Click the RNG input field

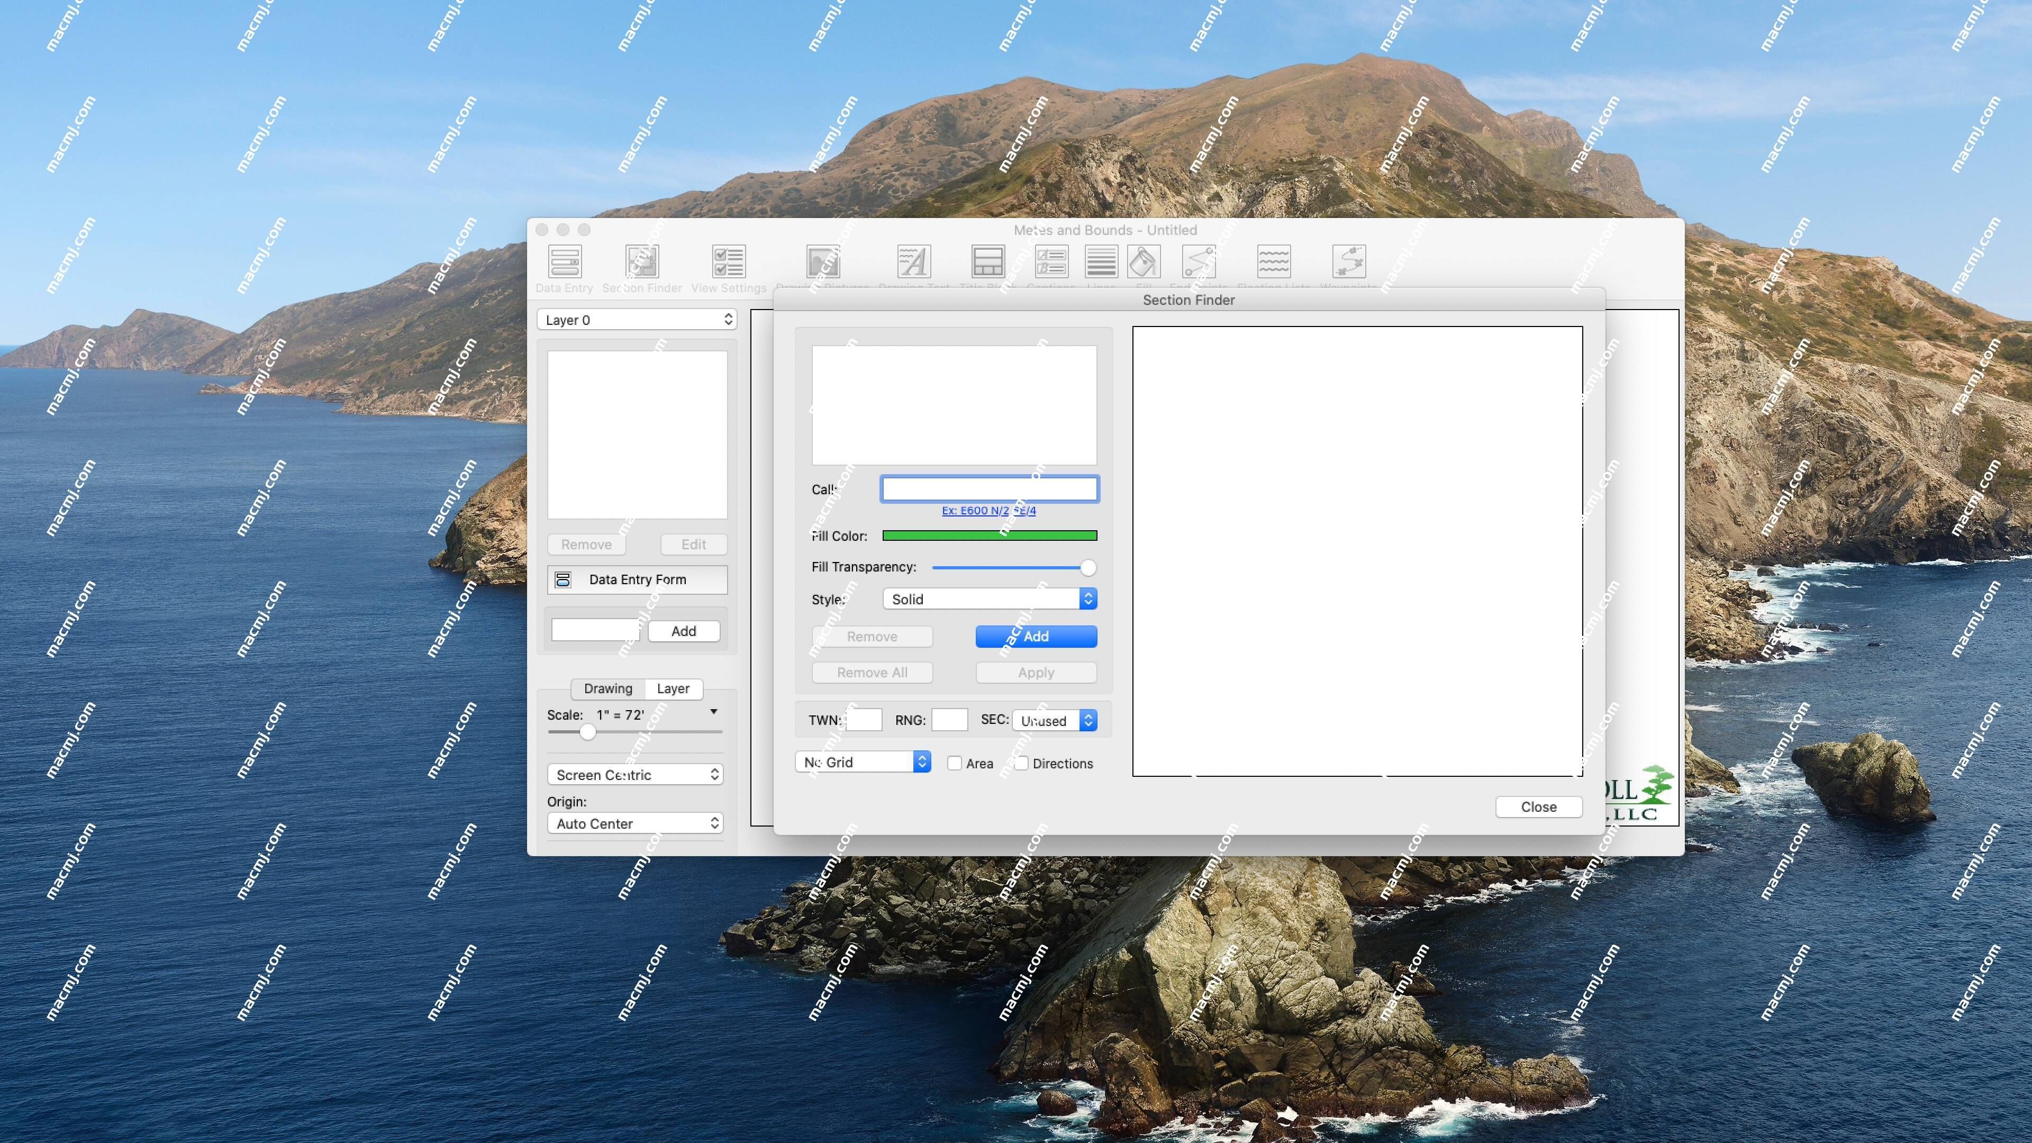pyautogui.click(x=949, y=720)
